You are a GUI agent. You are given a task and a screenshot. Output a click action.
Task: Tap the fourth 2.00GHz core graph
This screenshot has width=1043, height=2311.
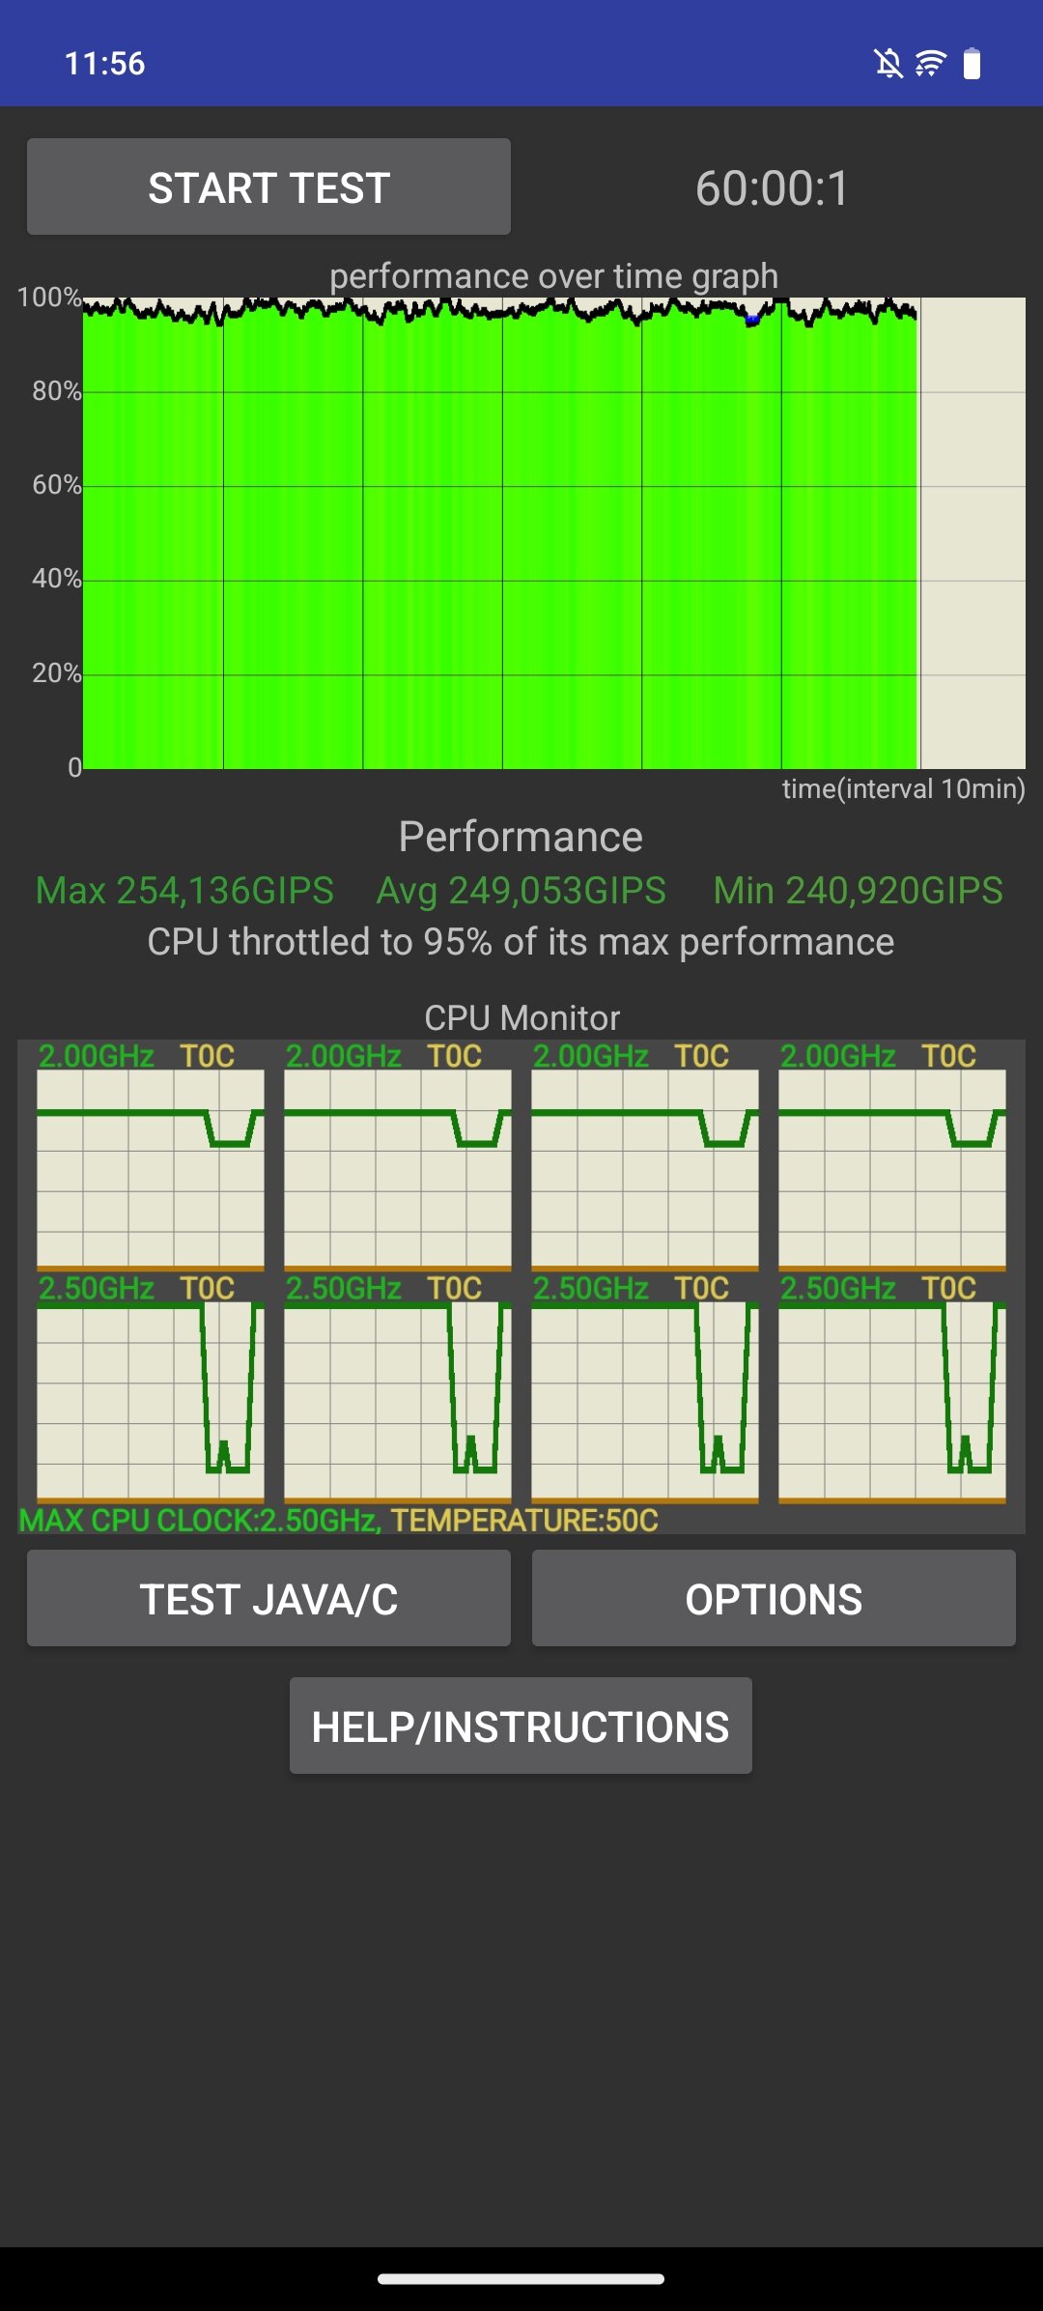click(892, 1169)
